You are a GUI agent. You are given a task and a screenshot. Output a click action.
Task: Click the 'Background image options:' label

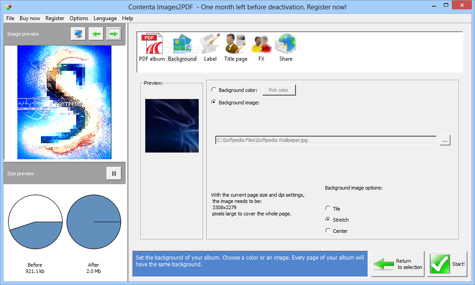click(x=353, y=188)
